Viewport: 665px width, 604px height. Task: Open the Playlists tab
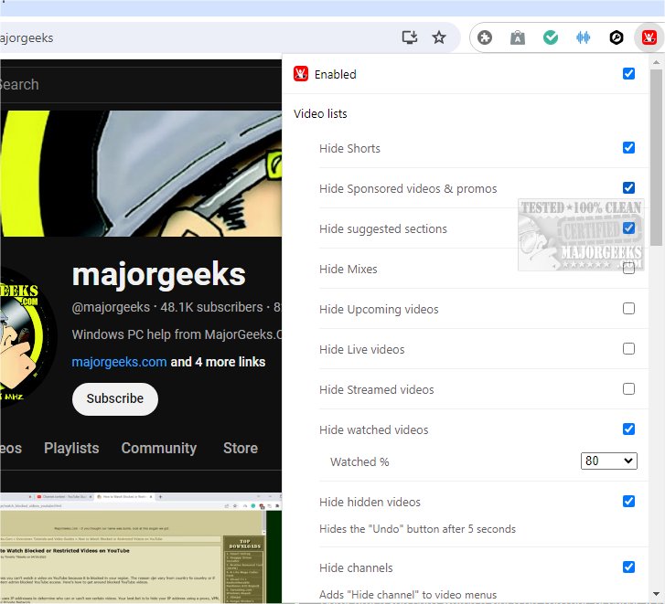71,448
